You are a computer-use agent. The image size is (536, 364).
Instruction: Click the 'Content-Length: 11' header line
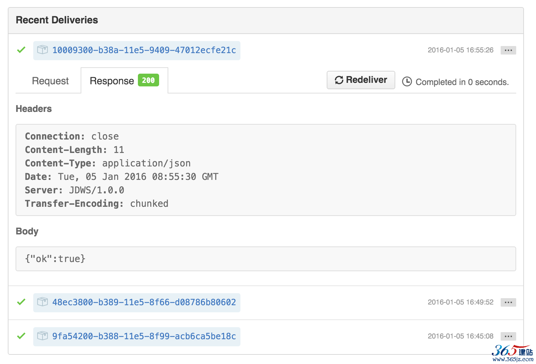point(75,150)
